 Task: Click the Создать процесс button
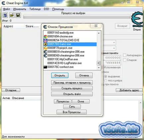[x=72, y=88]
